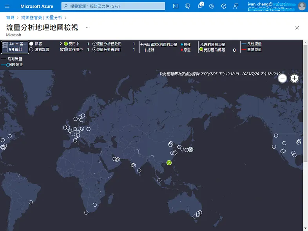The image size is (308, 231).
Task: Toggle 受影響的部署 filter
Action: (x=212, y=50)
